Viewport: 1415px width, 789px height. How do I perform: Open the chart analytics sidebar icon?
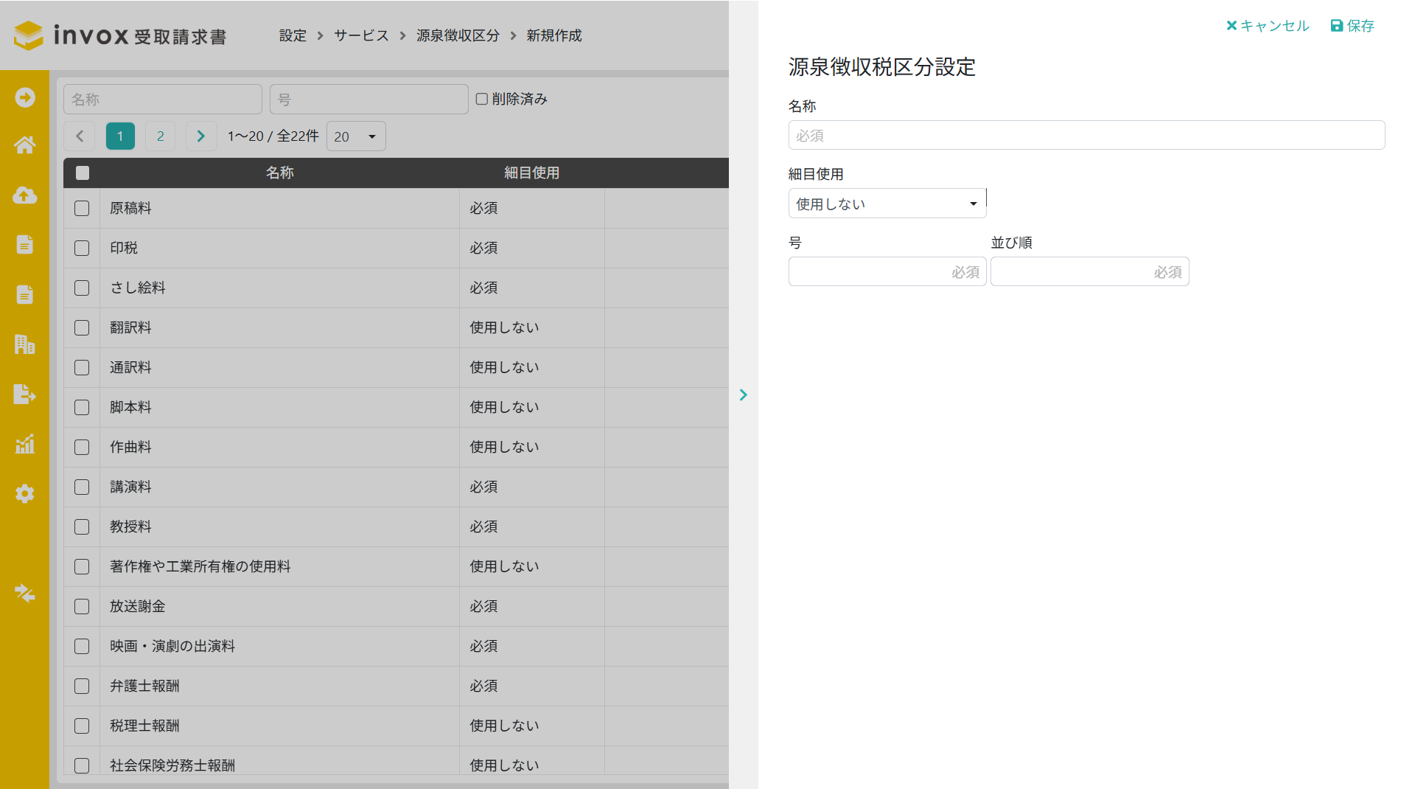(x=24, y=444)
